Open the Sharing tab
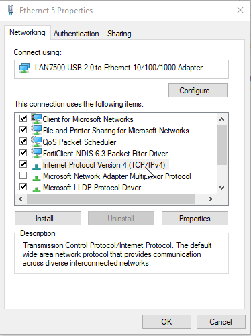Viewport: 251px width, 336px height. pyautogui.click(x=119, y=34)
